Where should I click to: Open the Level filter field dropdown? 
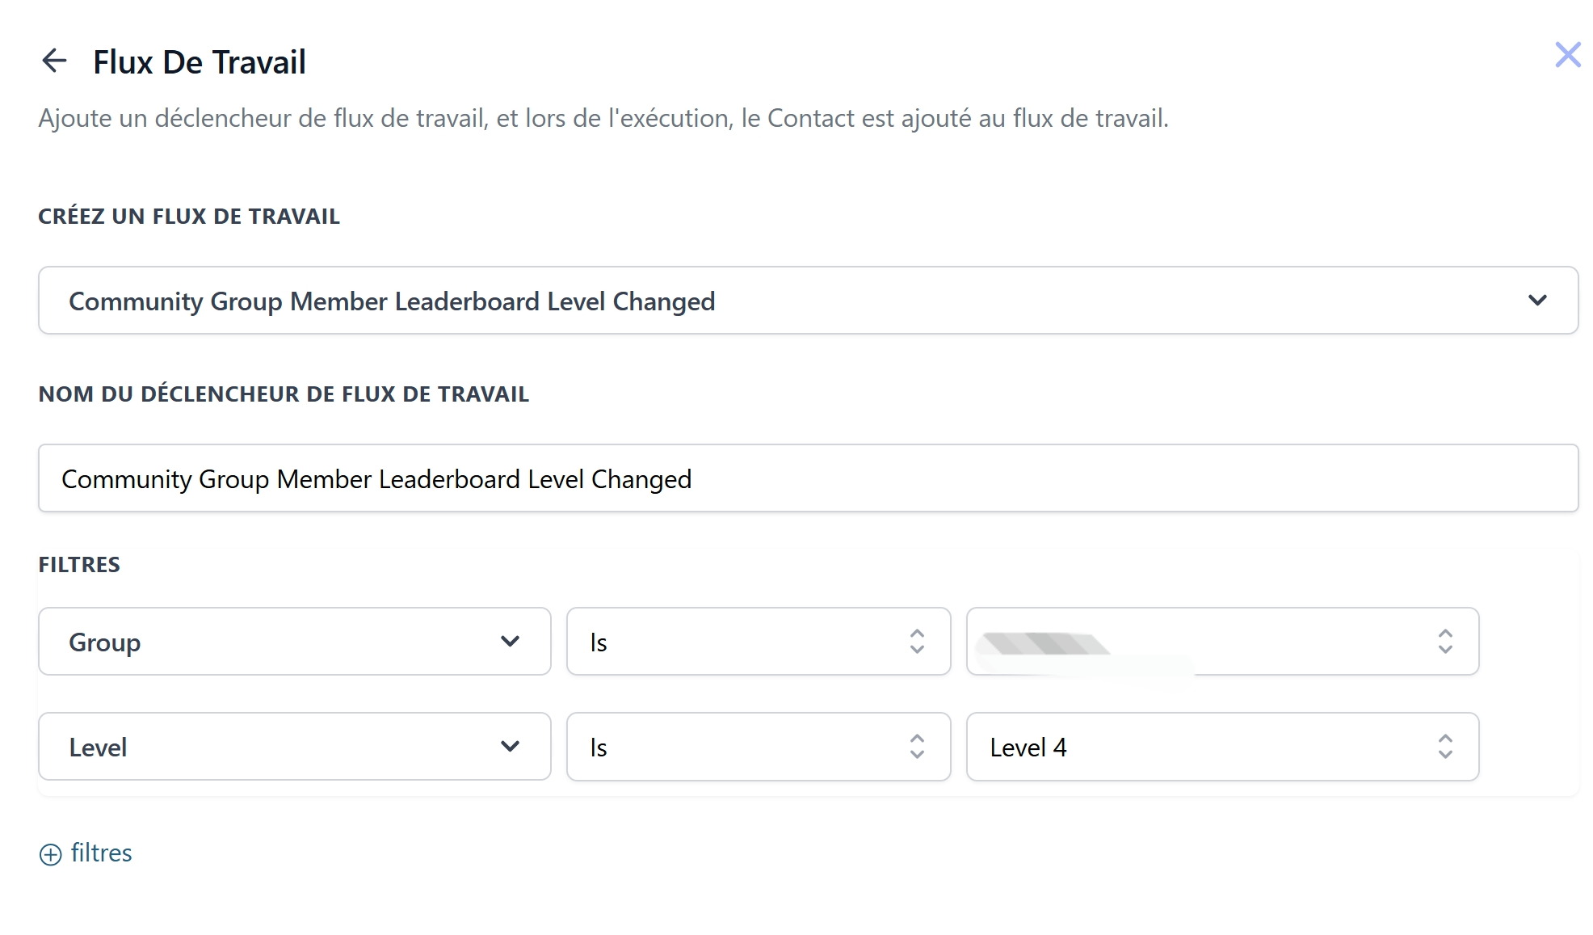click(295, 747)
